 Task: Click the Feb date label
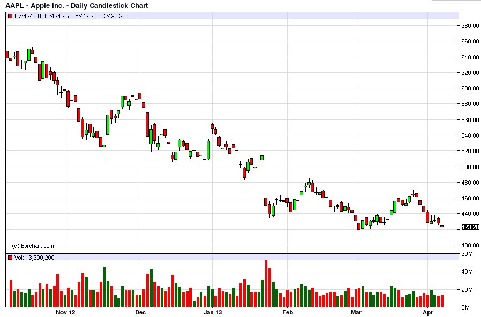[288, 312]
